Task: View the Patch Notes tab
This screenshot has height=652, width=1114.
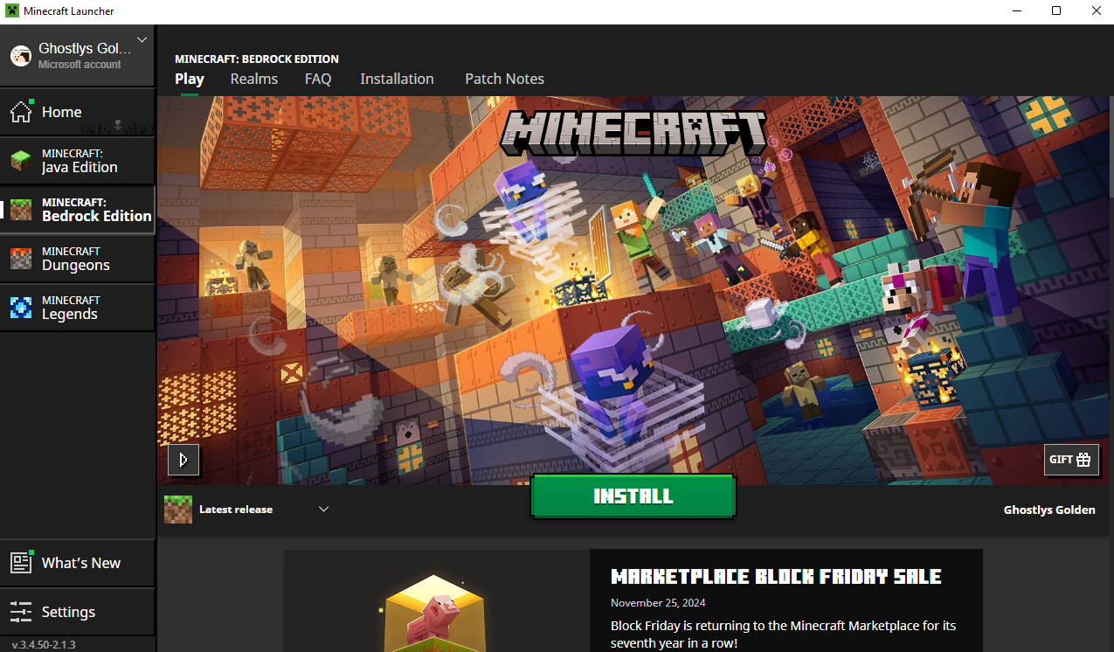Action: click(504, 79)
